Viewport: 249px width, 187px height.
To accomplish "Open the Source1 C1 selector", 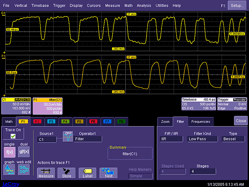I will pos(47,139).
